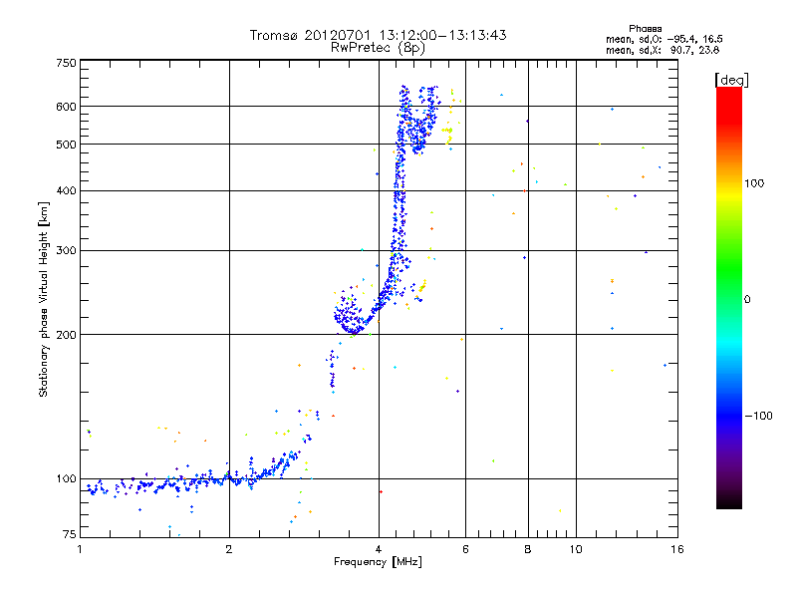The image size is (797, 598).
Task: Click the y-axis tick label '750'
Action: (67, 63)
